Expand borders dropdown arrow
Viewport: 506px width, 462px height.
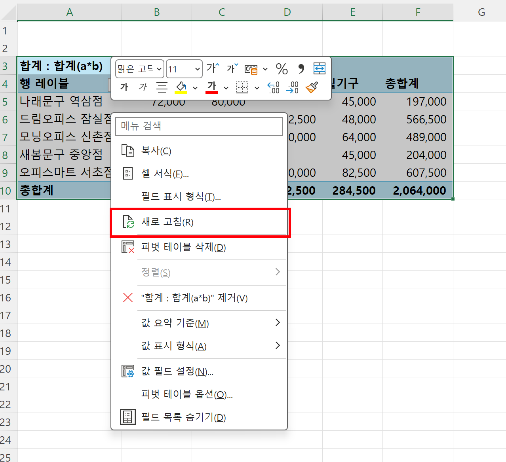point(257,88)
